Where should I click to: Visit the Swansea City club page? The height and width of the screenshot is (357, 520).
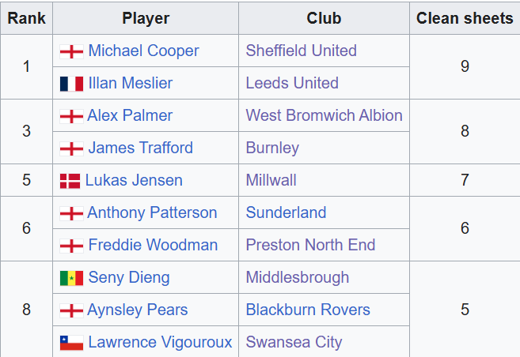[294, 342]
